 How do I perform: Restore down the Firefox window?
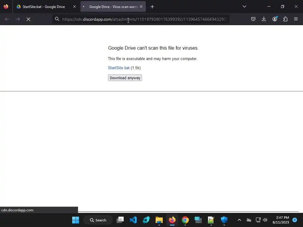pos(283,7)
